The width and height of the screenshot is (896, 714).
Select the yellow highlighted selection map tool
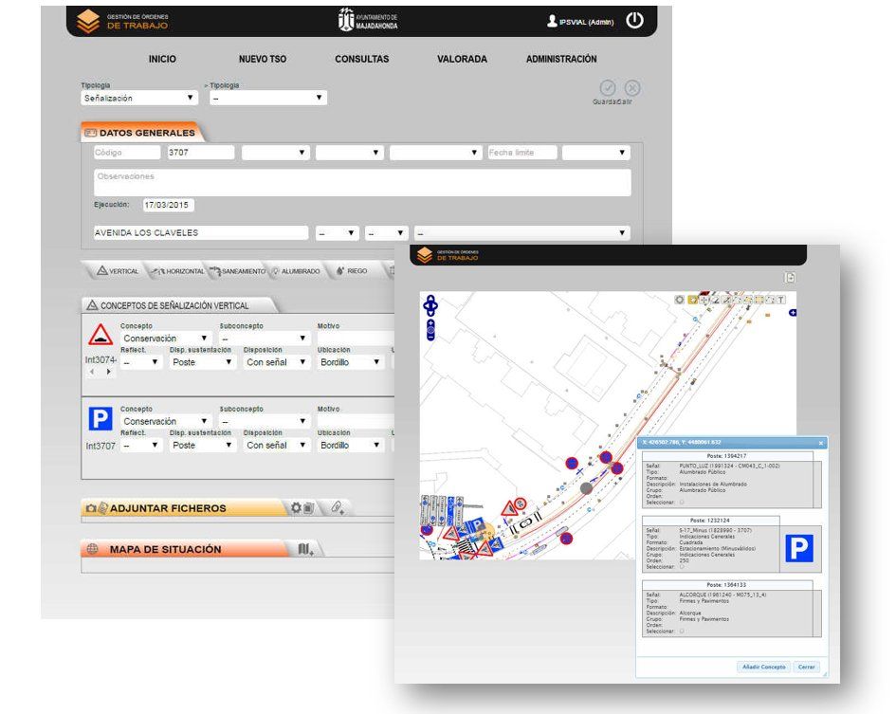point(692,300)
